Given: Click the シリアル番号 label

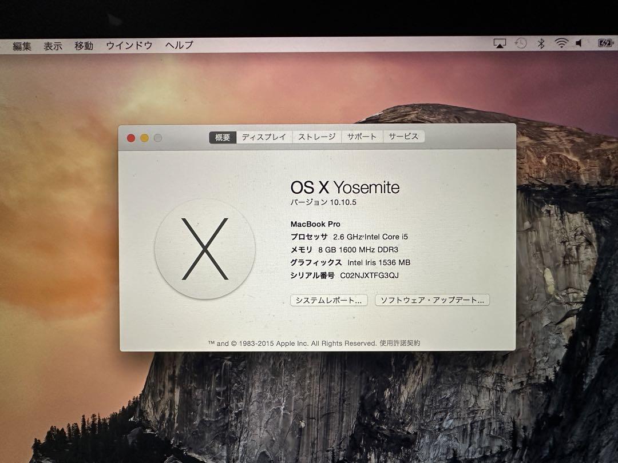Looking at the screenshot, I should [312, 276].
